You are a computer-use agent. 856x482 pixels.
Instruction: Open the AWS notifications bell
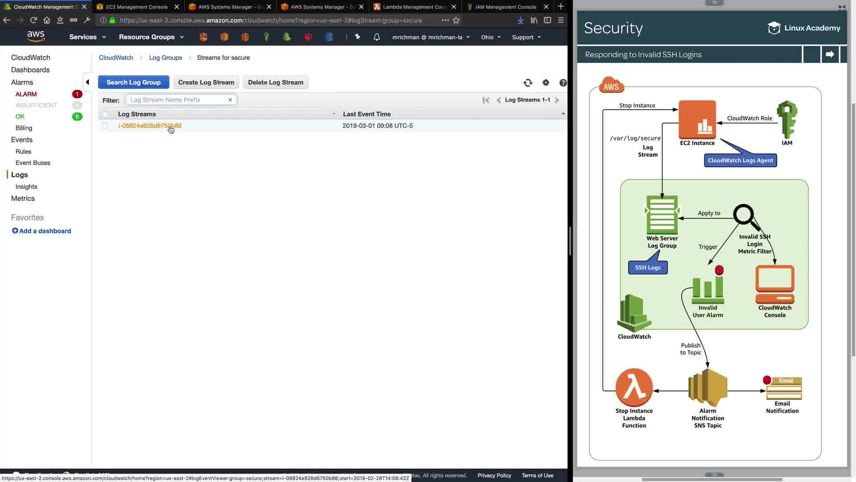[x=377, y=37]
